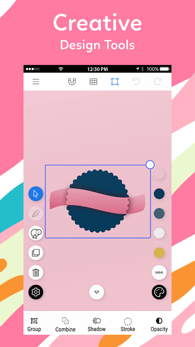The height and width of the screenshot is (347, 195).
Task: Pick the light gray color swatch
Action: tap(159, 233)
